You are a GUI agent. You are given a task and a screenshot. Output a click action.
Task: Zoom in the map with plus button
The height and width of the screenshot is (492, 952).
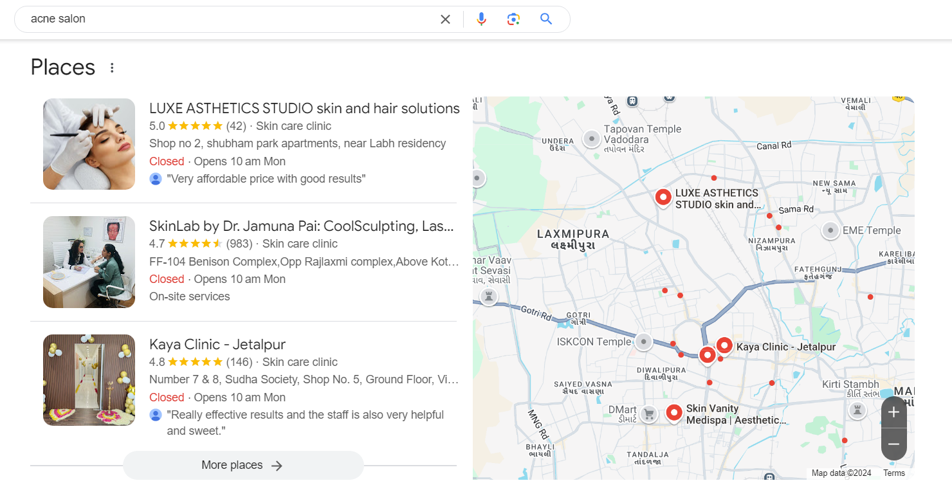(x=893, y=413)
